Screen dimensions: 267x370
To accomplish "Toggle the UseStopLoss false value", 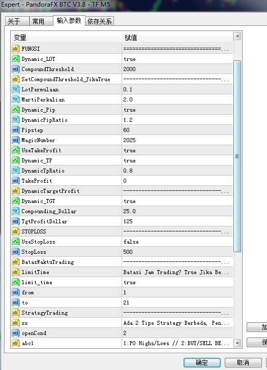I will 177,242.
